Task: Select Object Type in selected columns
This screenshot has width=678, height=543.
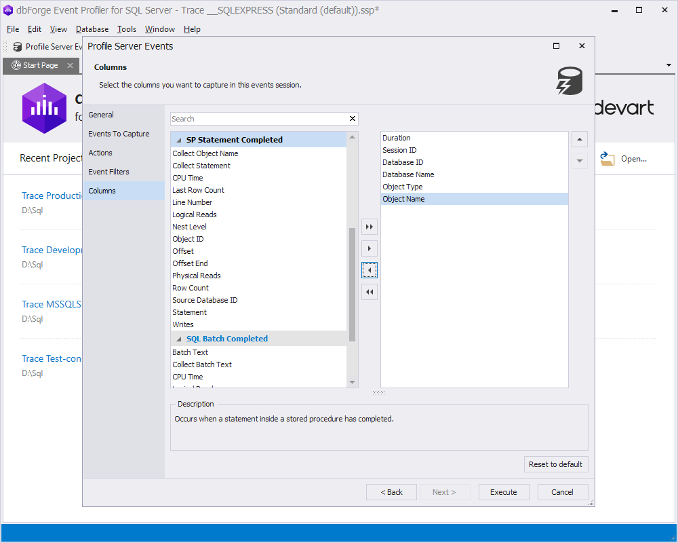Action: (x=475, y=187)
